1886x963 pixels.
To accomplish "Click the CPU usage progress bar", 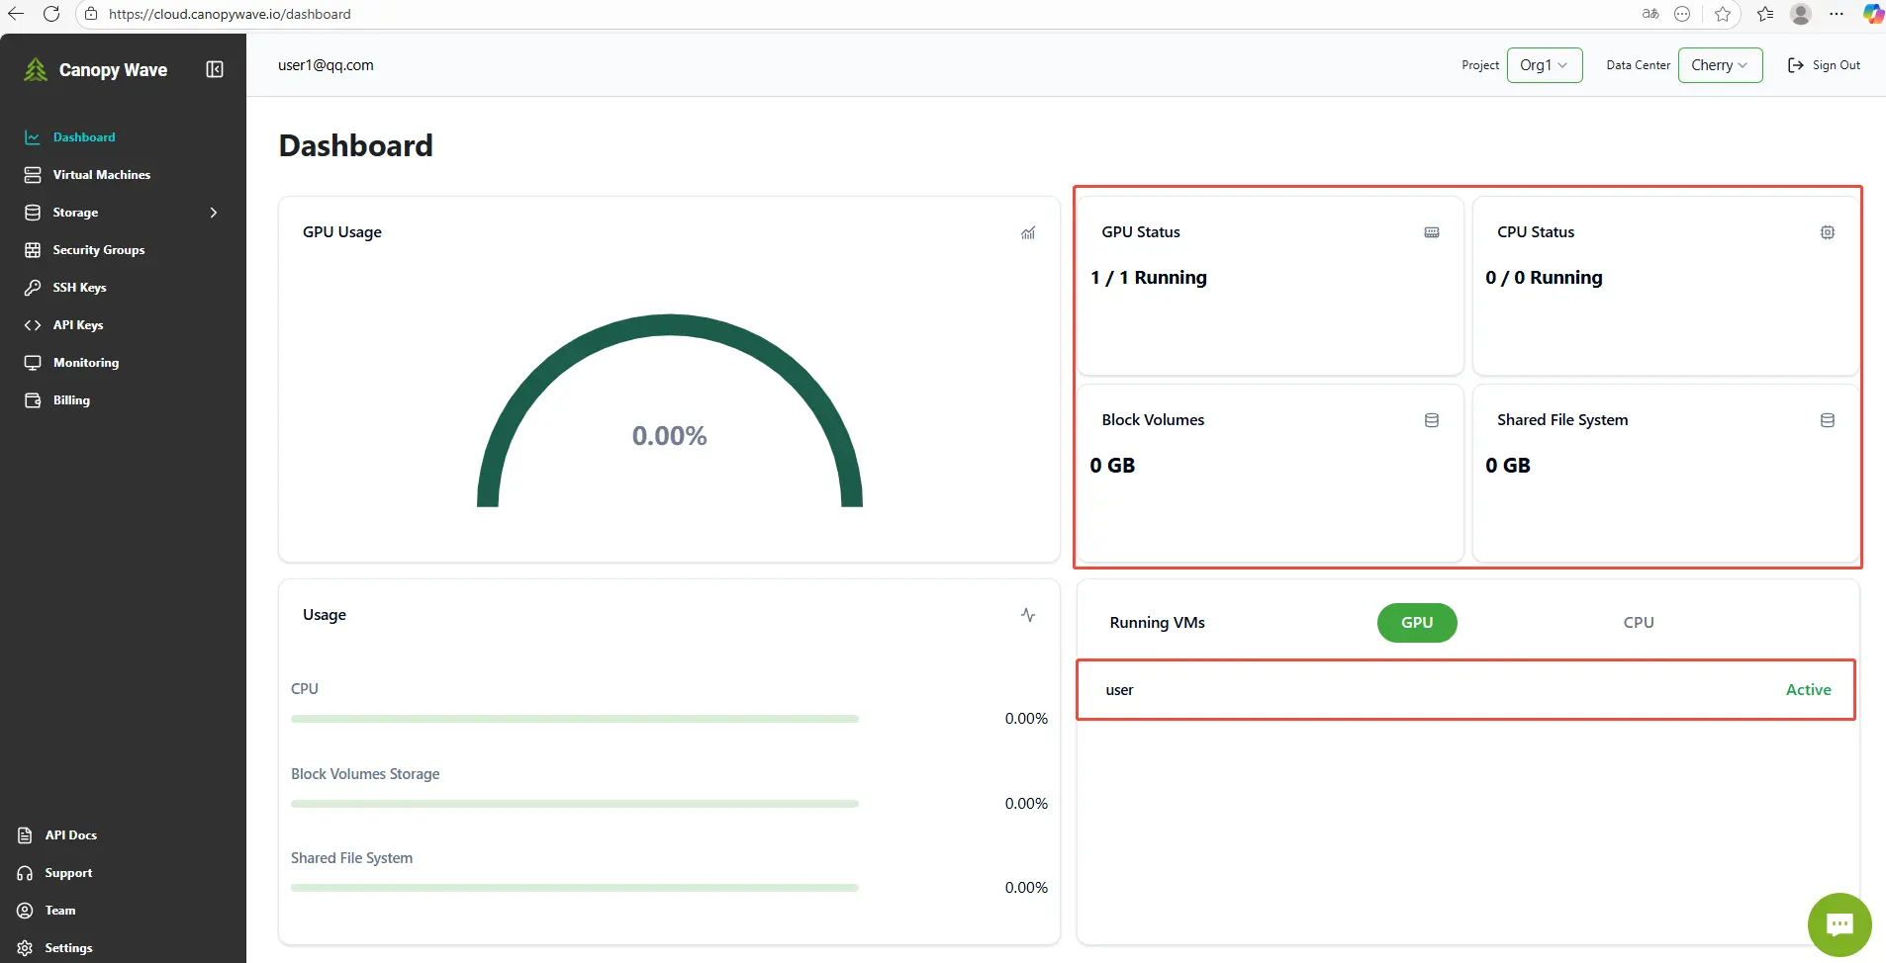I will tap(574, 719).
